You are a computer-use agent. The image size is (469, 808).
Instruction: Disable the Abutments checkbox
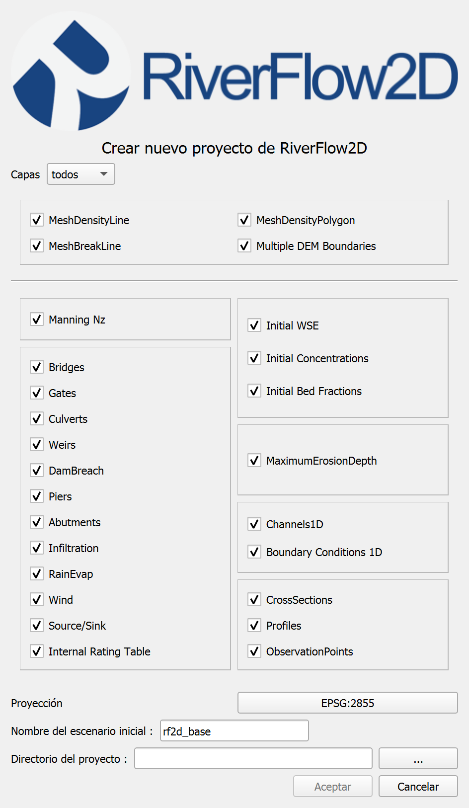[37, 522]
